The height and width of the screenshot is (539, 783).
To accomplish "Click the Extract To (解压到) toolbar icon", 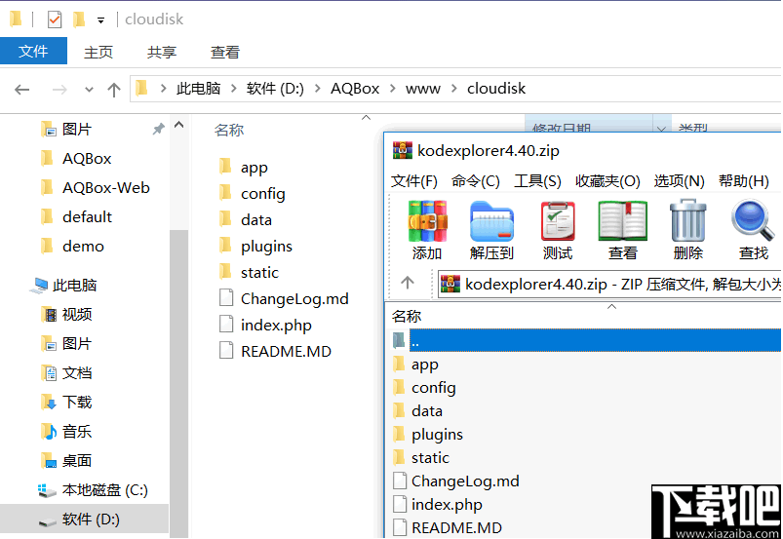I will click(491, 221).
